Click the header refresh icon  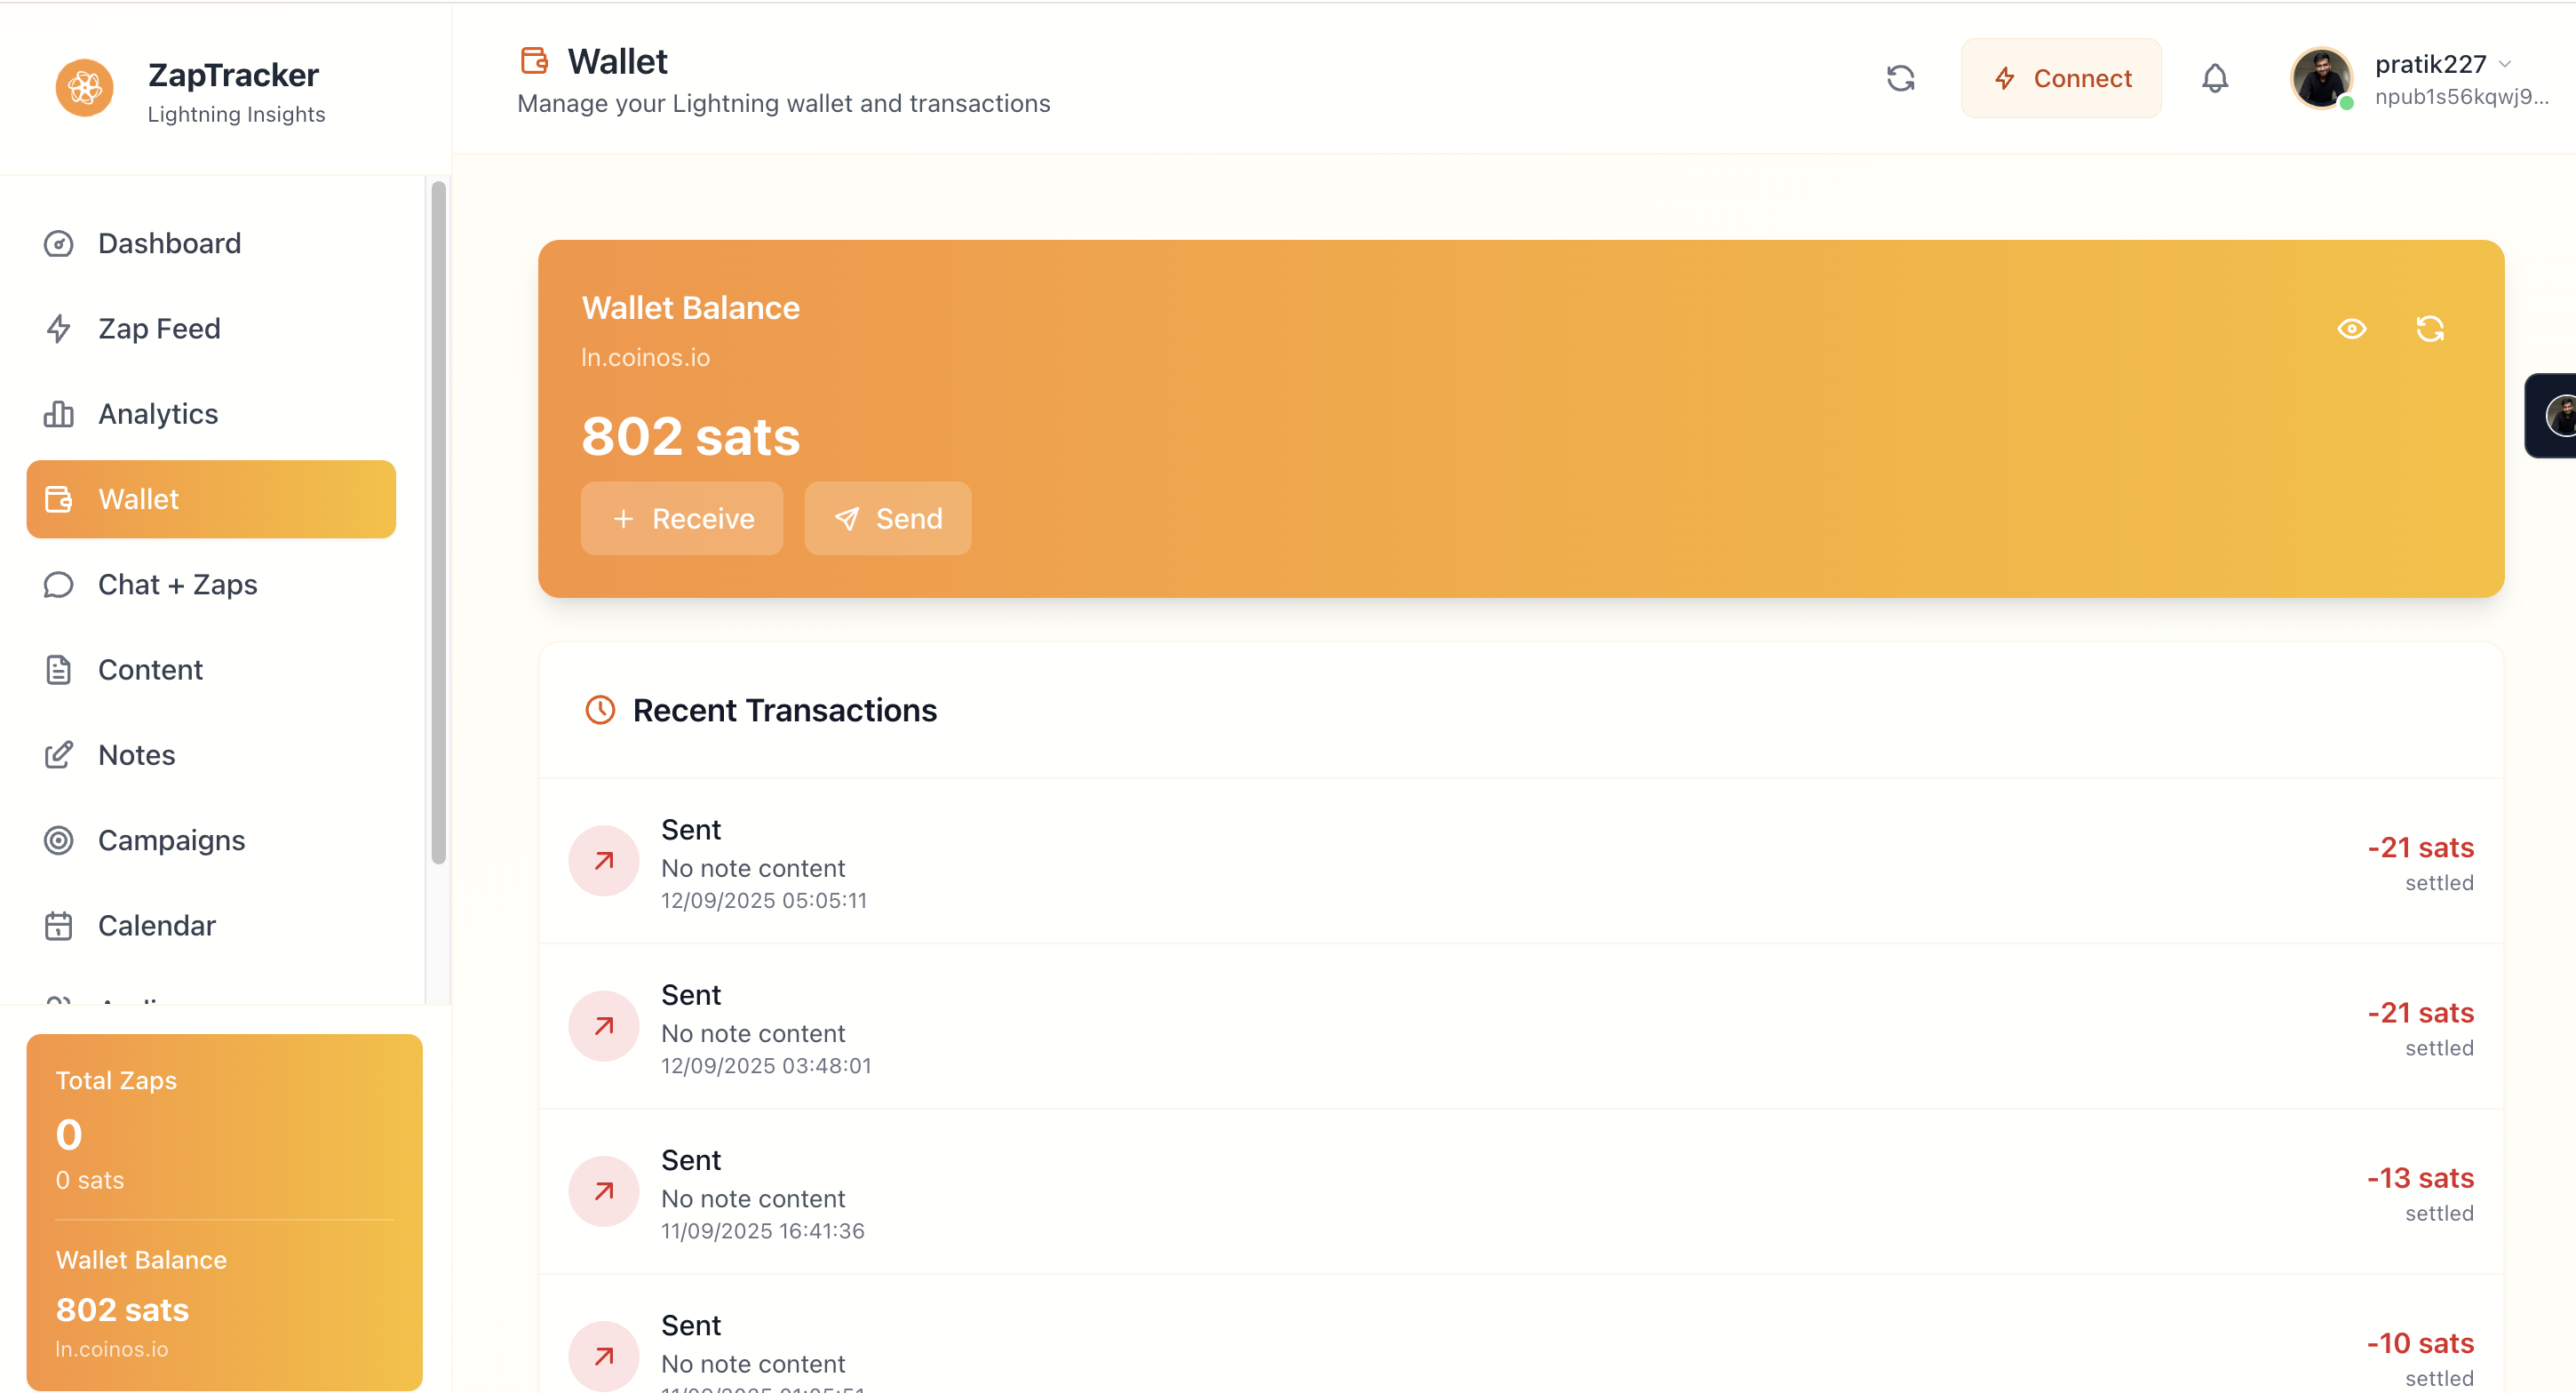[1900, 78]
